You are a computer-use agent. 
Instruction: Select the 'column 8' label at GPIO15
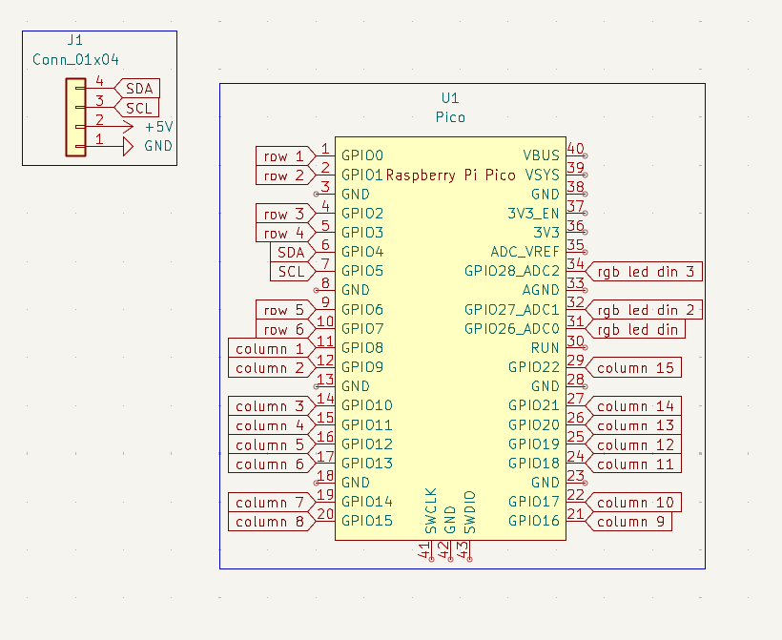click(x=270, y=522)
